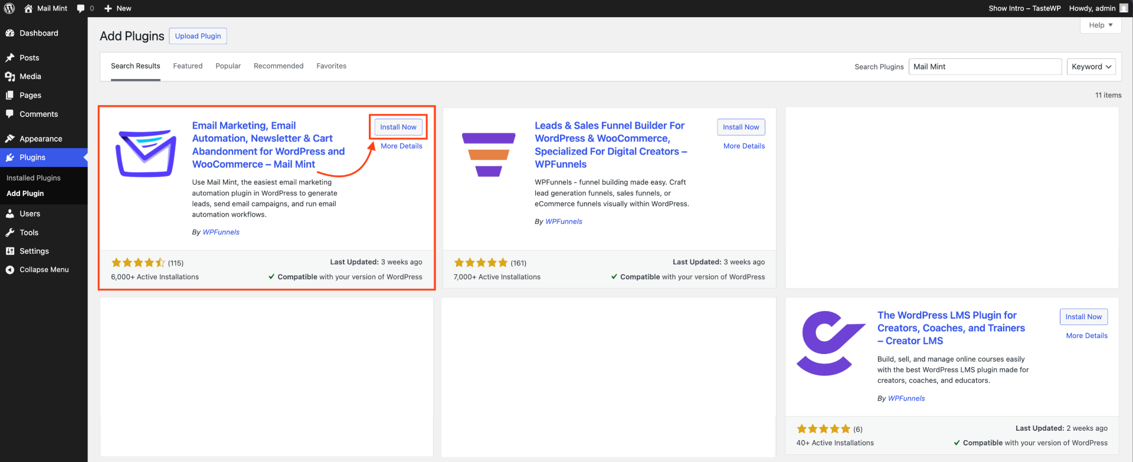Viewport: 1133px width, 462px height.
Task: Focus the Search Plugins text field
Action: point(985,67)
